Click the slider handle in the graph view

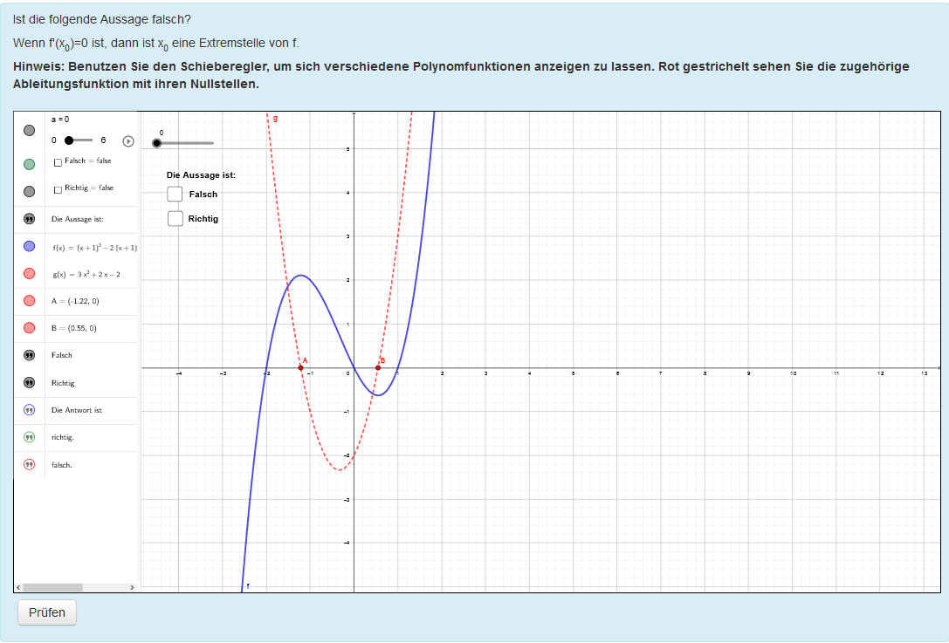[x=157, y=142]
